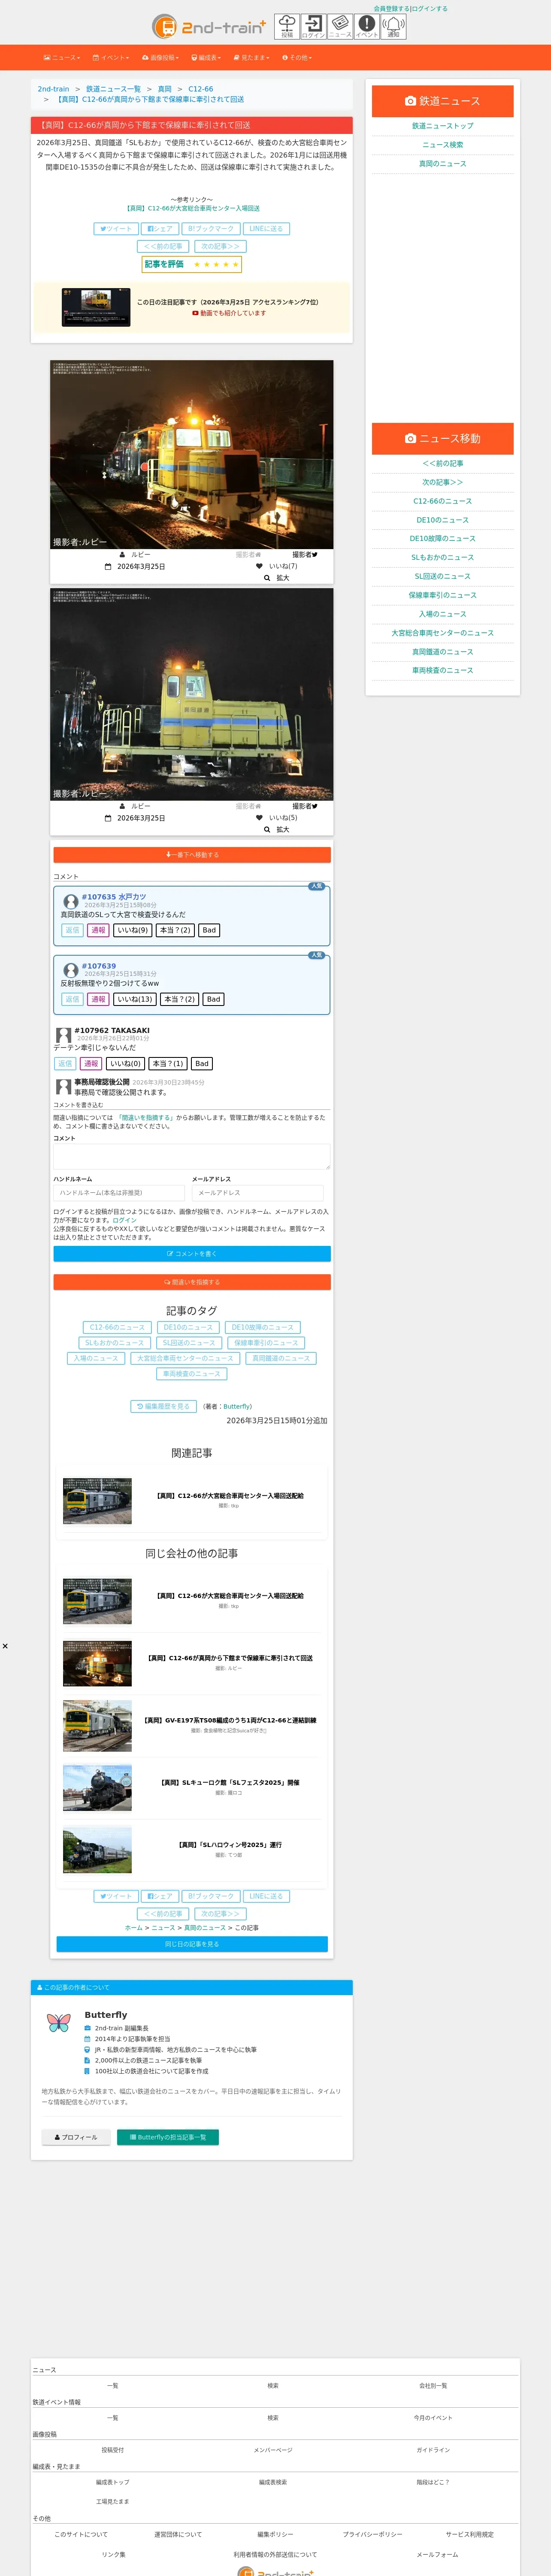
Task: Open the 通知 notifications bell icon
Action: [394, 26]
